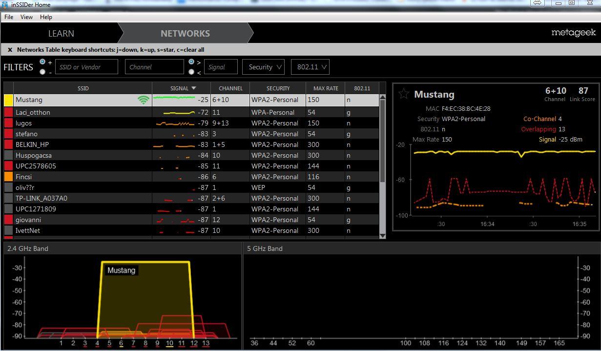Viewport: 601px width, 351px height.
Task: Select the plus (include) SSID filter radio
Action: [42, 62]
